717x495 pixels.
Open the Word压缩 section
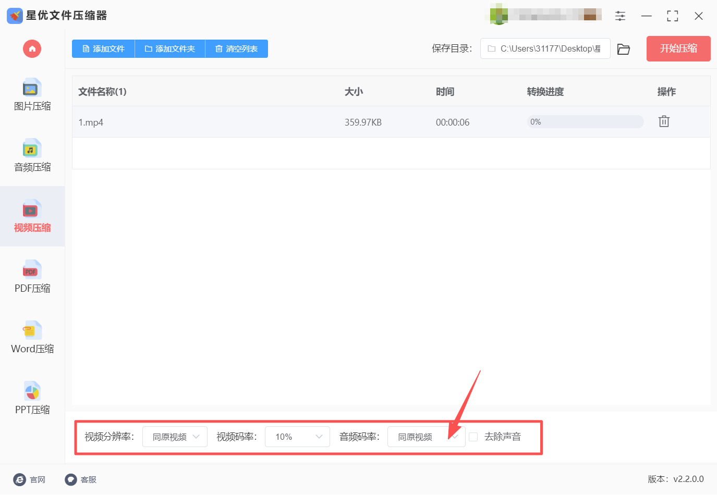(32, 338)
